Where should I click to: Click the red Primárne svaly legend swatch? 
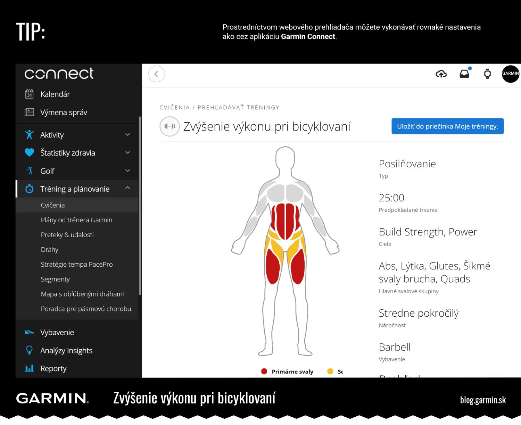coord(264,372)
